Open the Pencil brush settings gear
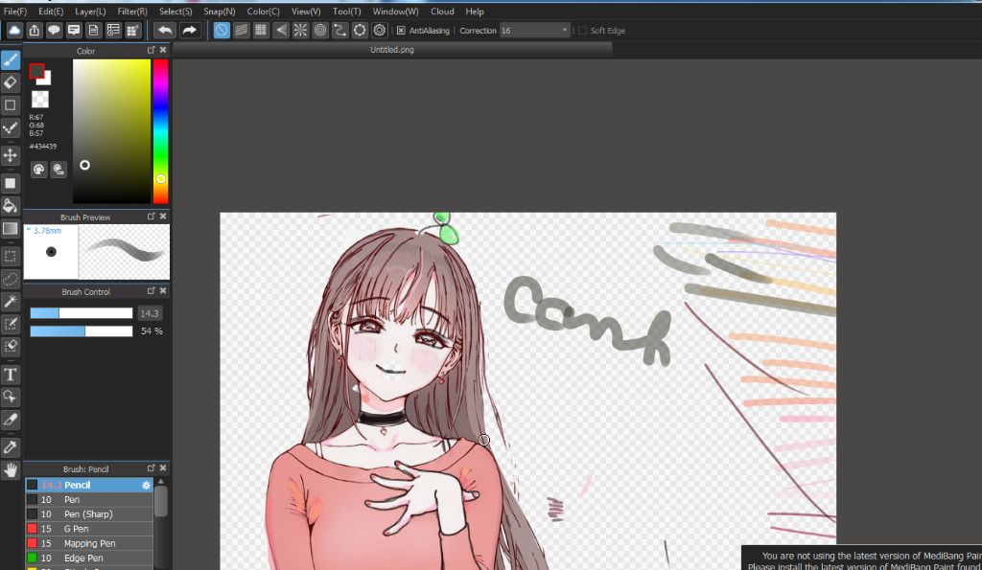Image resolution: width=982 pixels, height=570 pixels. tap(146, 485)
